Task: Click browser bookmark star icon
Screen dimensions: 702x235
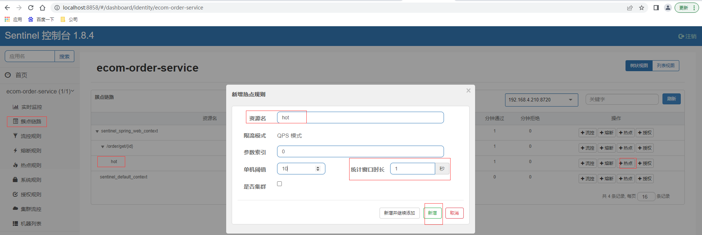Action: [642, 8]
